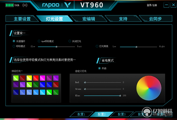Choose the sky blue swatch in bottom row
Image resolution: width=177 pixels, height=120 pixels.
(36, 92)
